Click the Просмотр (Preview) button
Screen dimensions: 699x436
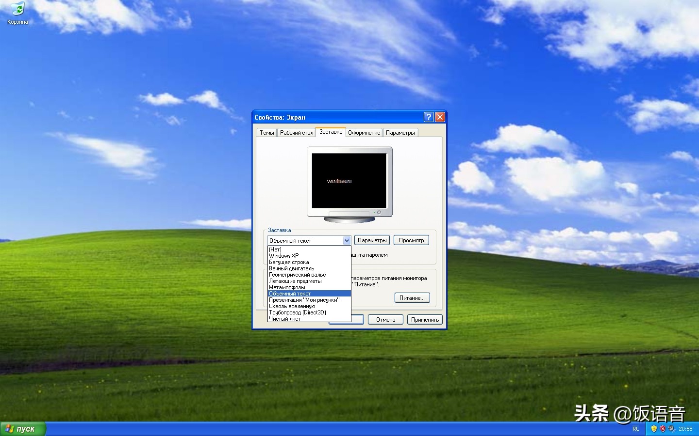coord(411,240)
